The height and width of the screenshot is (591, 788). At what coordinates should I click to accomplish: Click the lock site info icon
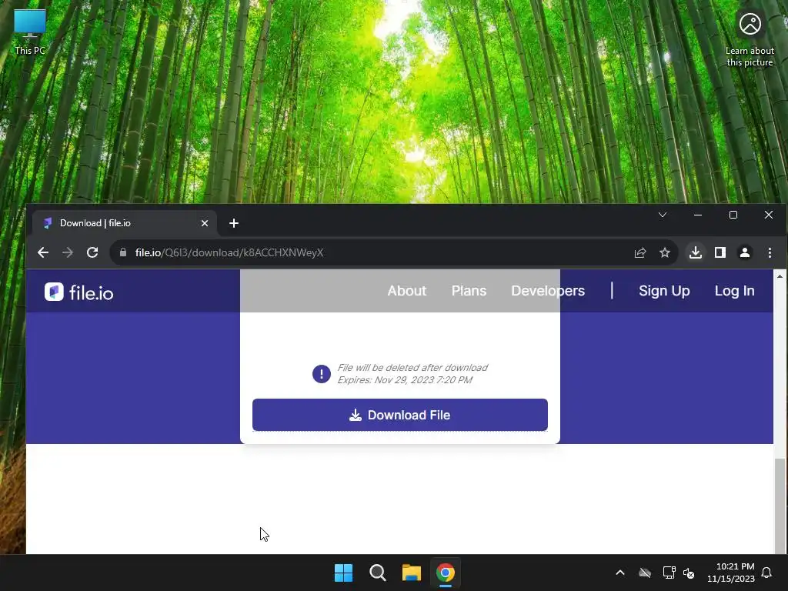pyautogui.click(x=123, y=252)
